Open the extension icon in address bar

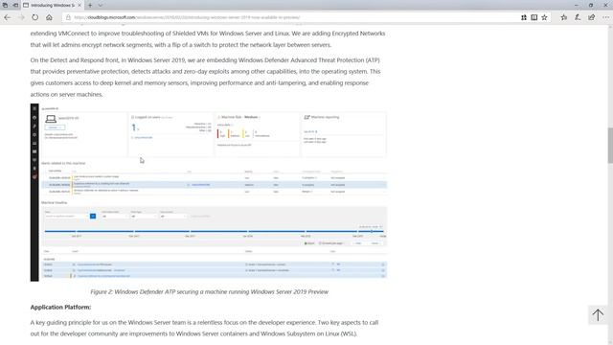click(524, 17)
